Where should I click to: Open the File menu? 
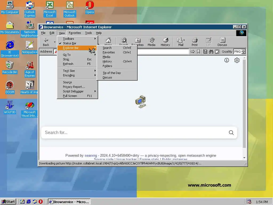(43, 33)
